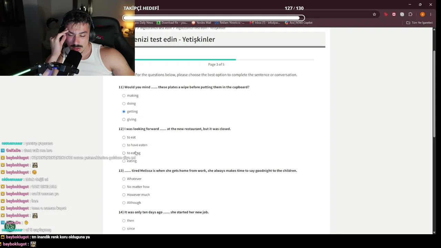This screenshot has width=441, height=248.
Task: Select the 'making' option for question 11
Action: (x=124, y=96)
